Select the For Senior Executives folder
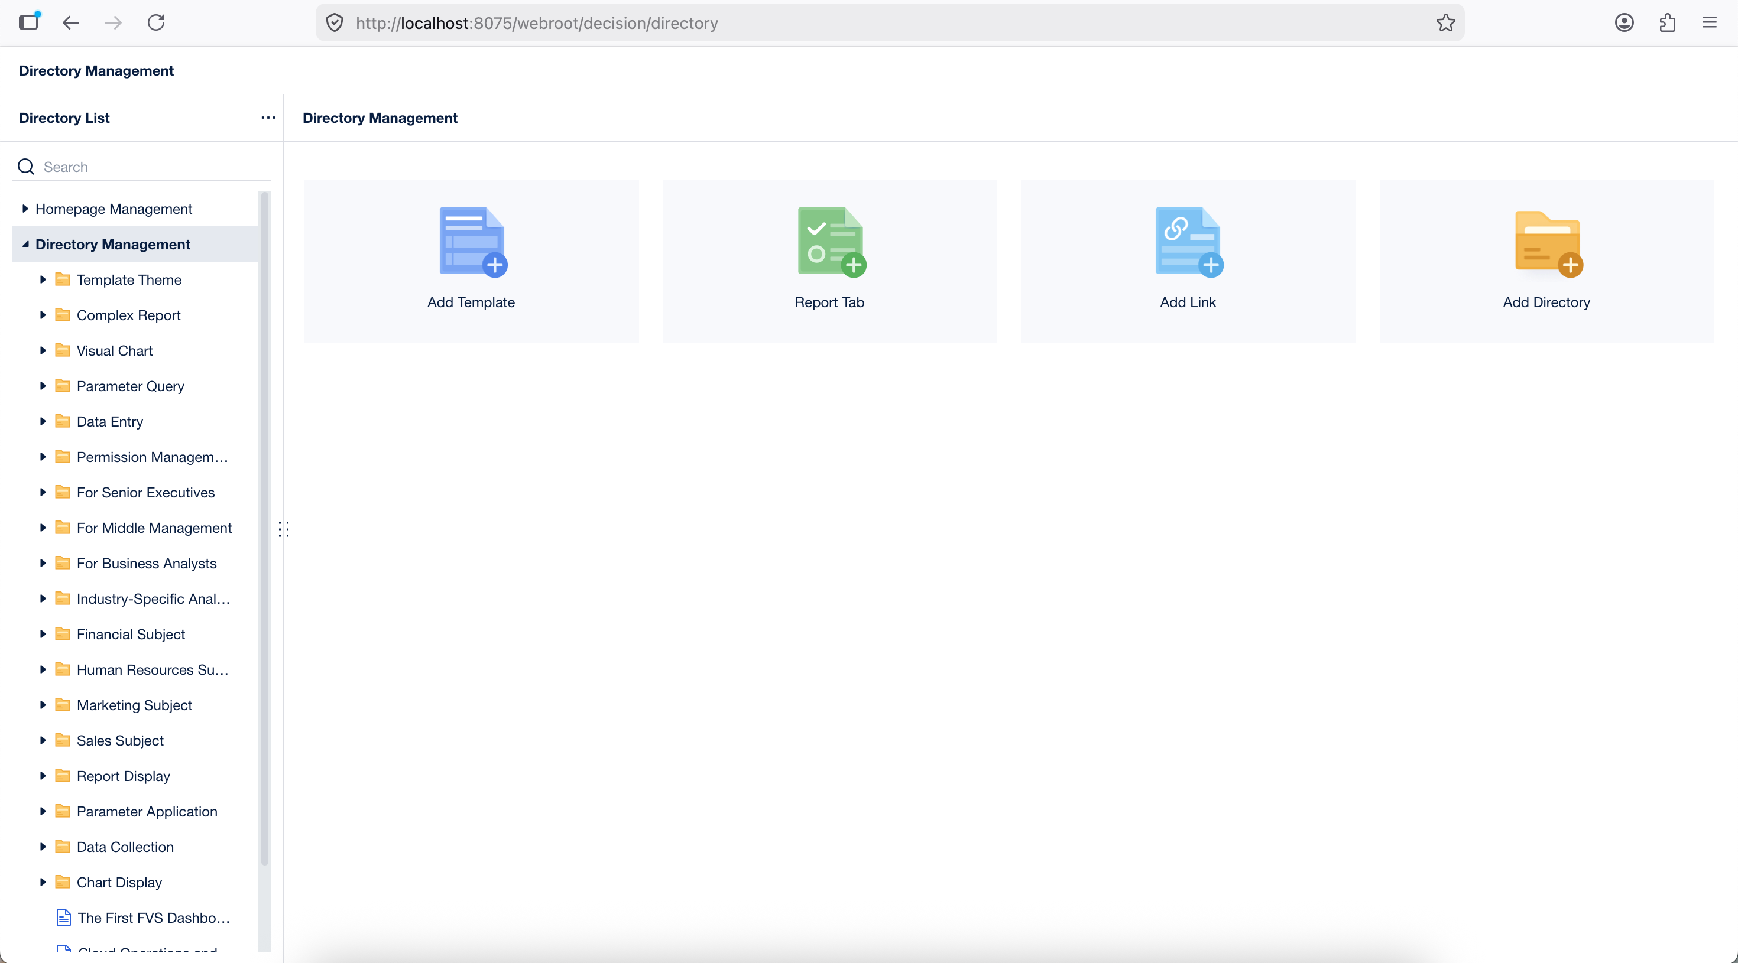 [135, 492]
